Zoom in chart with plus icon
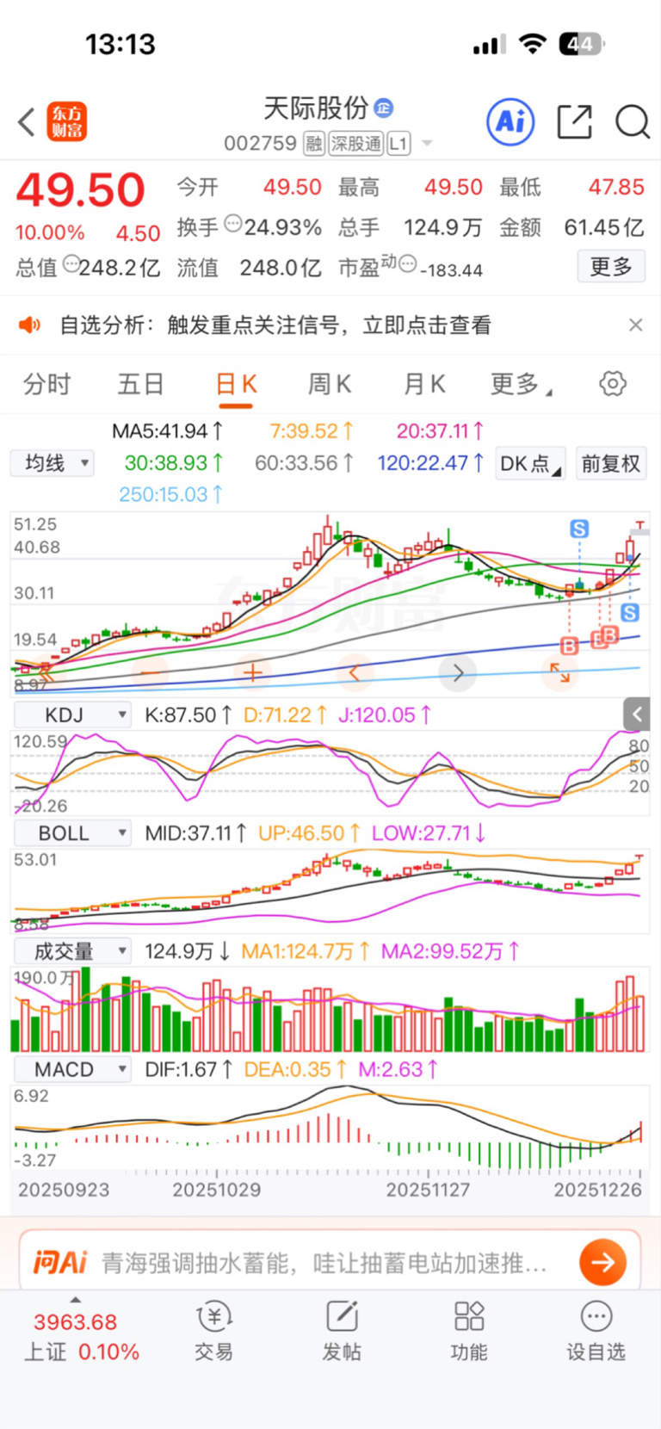The image size is (661, 1429). click(x=253, y=672)
